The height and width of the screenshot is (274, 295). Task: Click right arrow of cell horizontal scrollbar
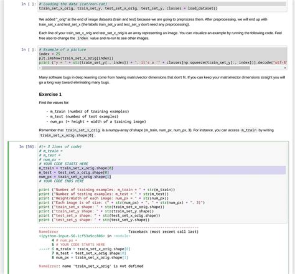(x=285, y=68)
